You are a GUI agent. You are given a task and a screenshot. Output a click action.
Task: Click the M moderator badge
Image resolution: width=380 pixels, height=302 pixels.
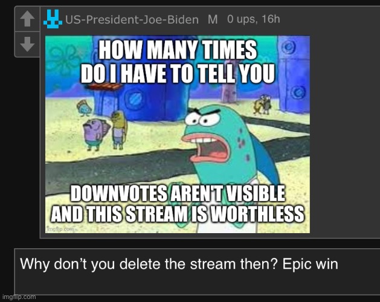(213, 19)
